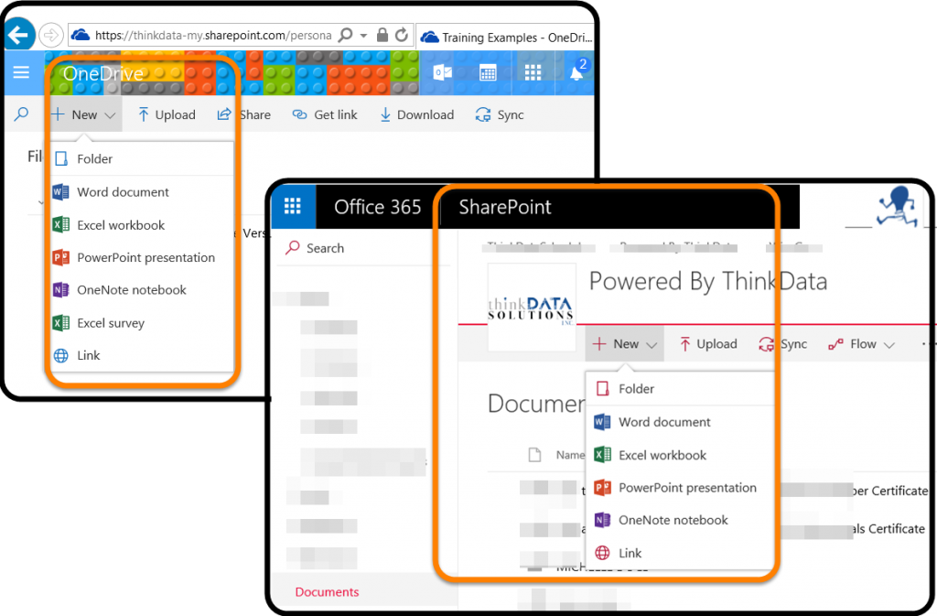Click Upload in OneDrive toolbar

point(167,114)
